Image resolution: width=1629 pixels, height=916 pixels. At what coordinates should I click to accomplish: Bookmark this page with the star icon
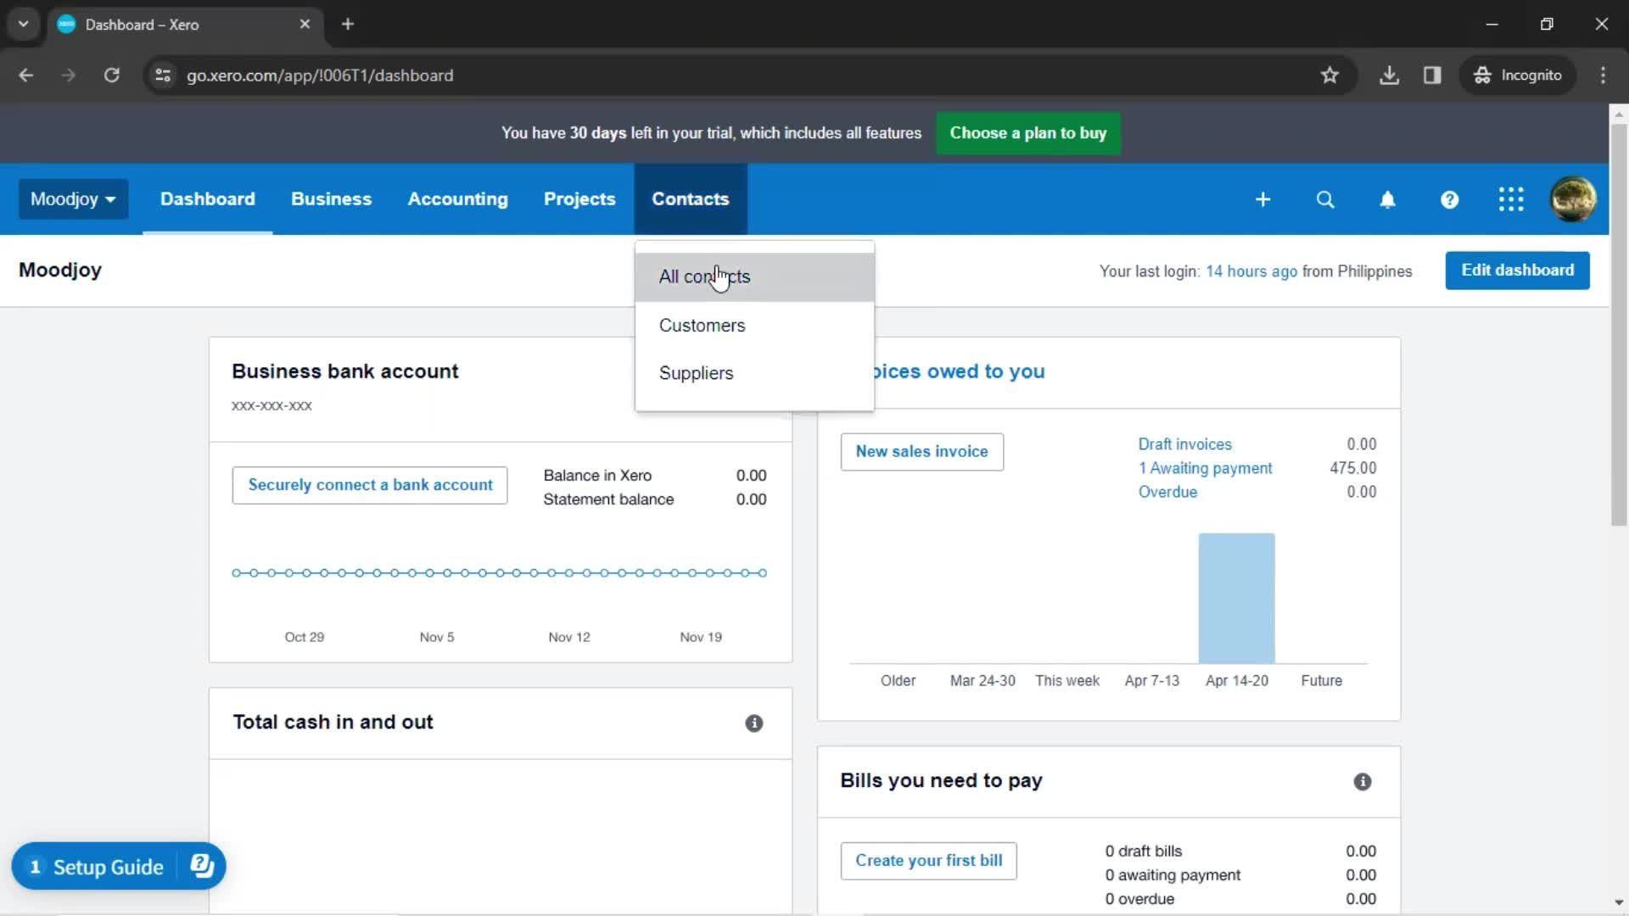(x=1330, y=75)
